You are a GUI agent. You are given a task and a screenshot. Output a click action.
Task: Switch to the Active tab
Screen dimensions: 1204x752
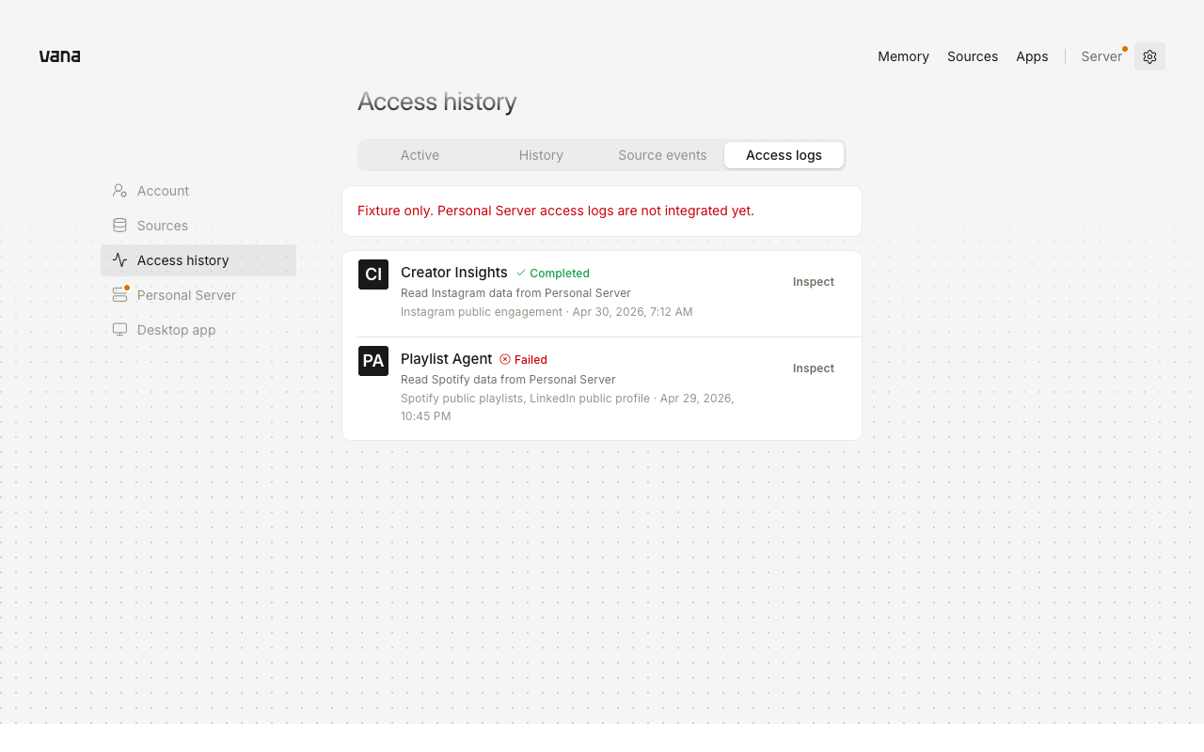[x=420, y=155]
